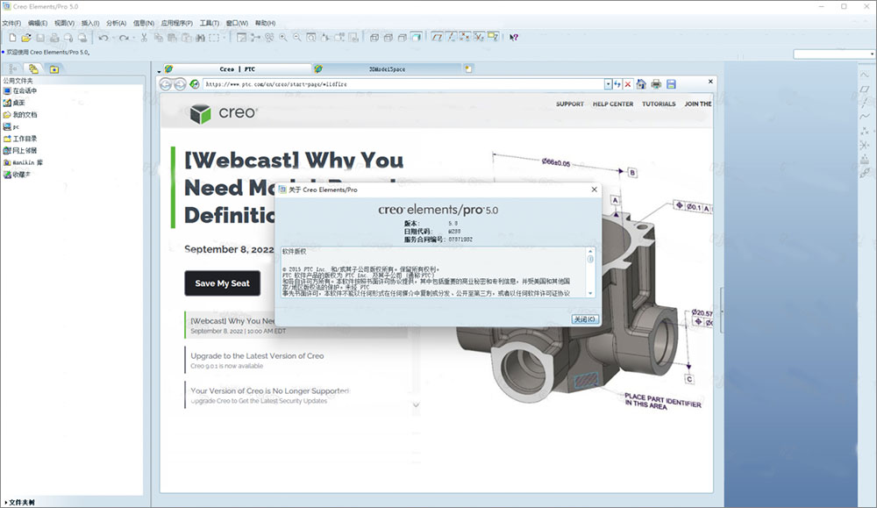Select Manikin 库 in the folder list
Screen dimensions: 877x508
tap(23, 162)
